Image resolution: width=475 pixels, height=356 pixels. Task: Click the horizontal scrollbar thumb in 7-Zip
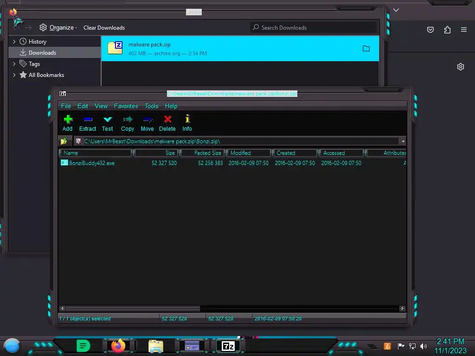(133, 308)
